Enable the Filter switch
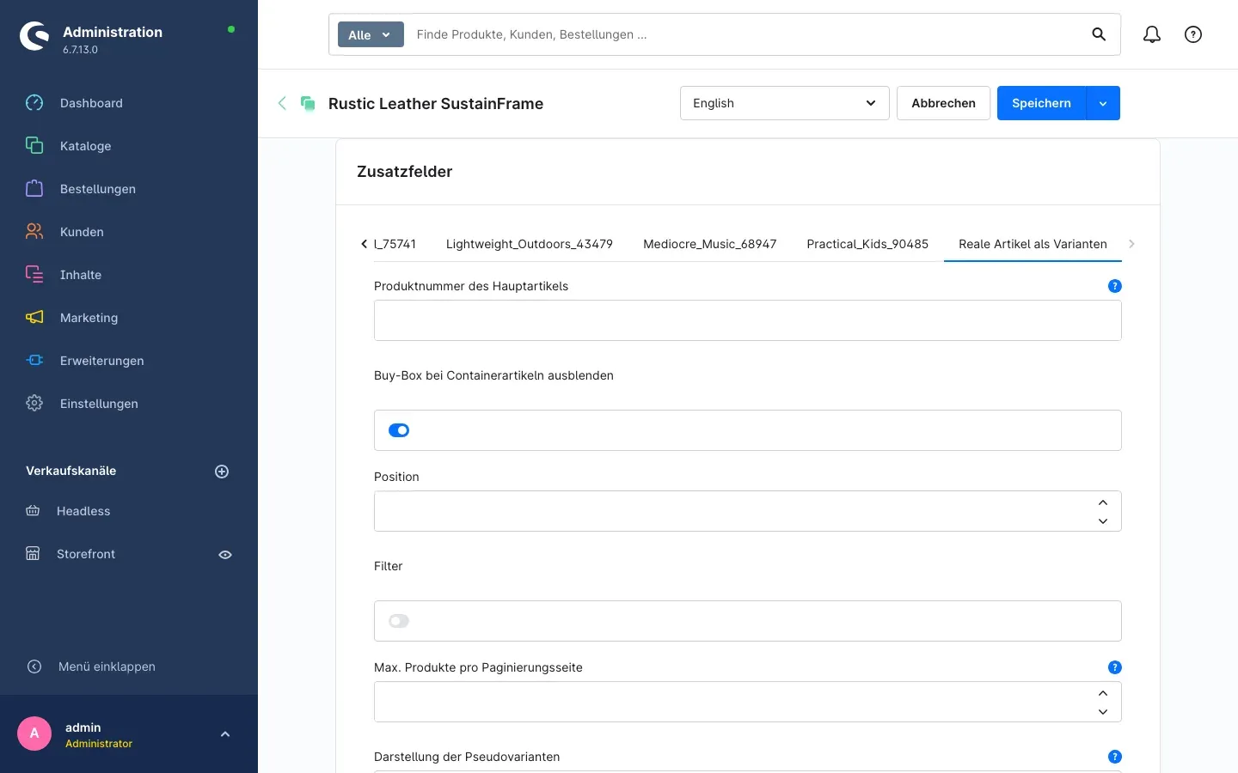 (x=399, y=621)
